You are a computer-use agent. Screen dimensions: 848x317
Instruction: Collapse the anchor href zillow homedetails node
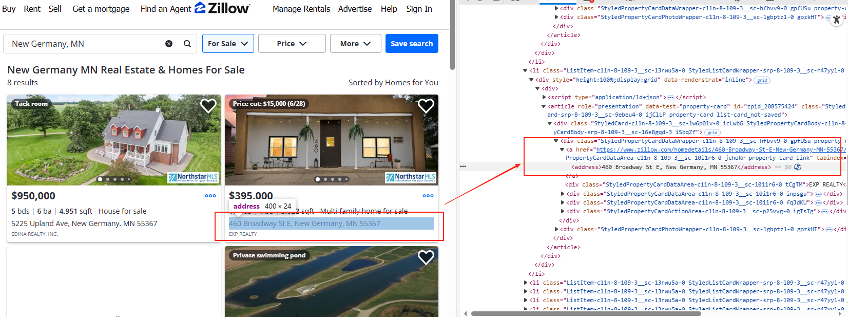coord(562,150)
